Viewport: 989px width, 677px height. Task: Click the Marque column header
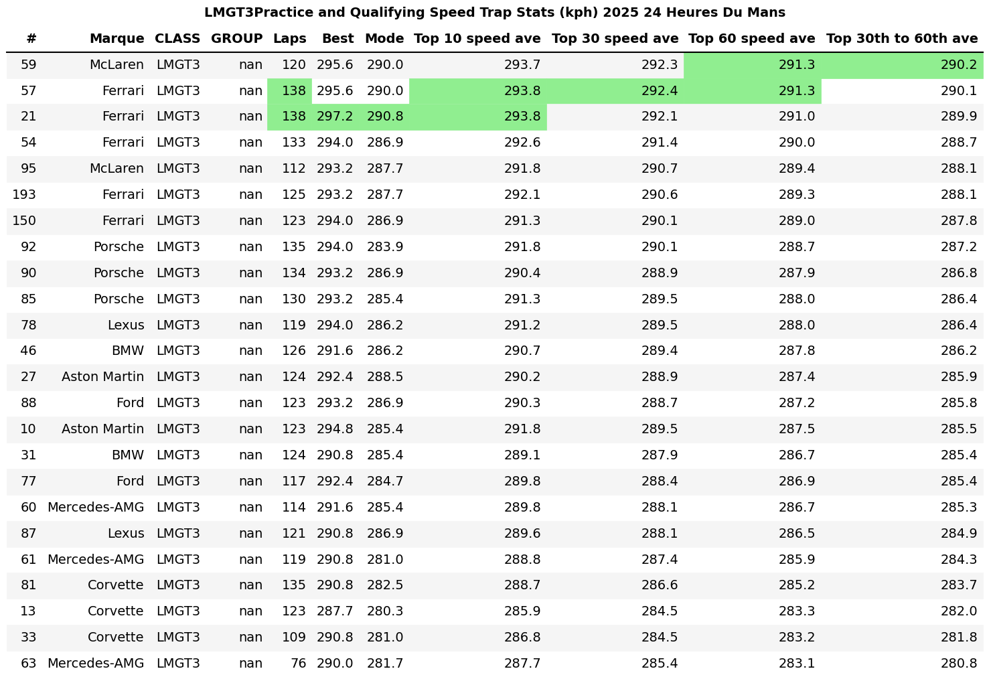[x=117, y=38]
